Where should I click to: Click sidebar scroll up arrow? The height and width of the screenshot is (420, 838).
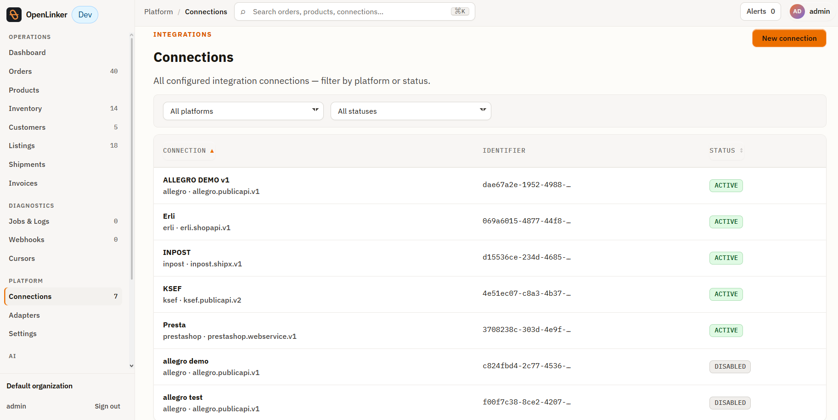(131, 35)
